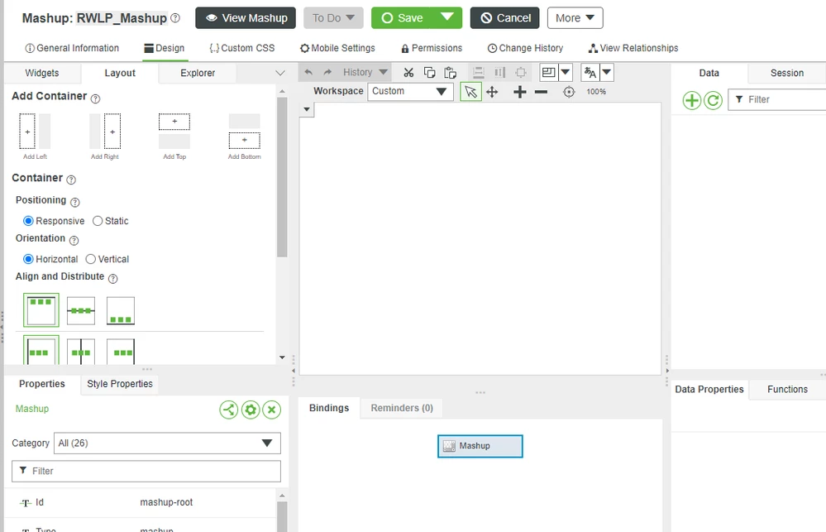Click the green gear configure icon
Image resolution: width=826 pixels, height=532 pixels.
pyautogui.click(x=251, y=410)
